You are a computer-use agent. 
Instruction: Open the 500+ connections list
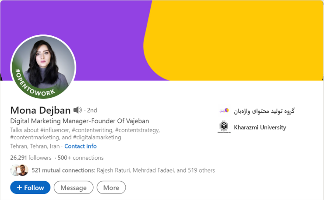(81, 158)
